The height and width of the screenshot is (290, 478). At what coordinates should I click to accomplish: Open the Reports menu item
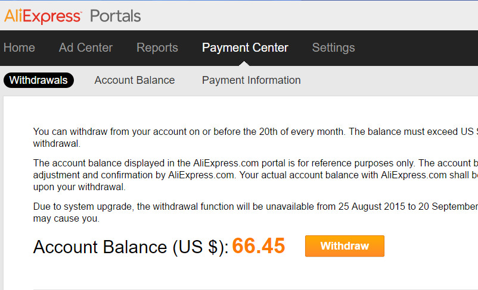(x=157, y=48)
